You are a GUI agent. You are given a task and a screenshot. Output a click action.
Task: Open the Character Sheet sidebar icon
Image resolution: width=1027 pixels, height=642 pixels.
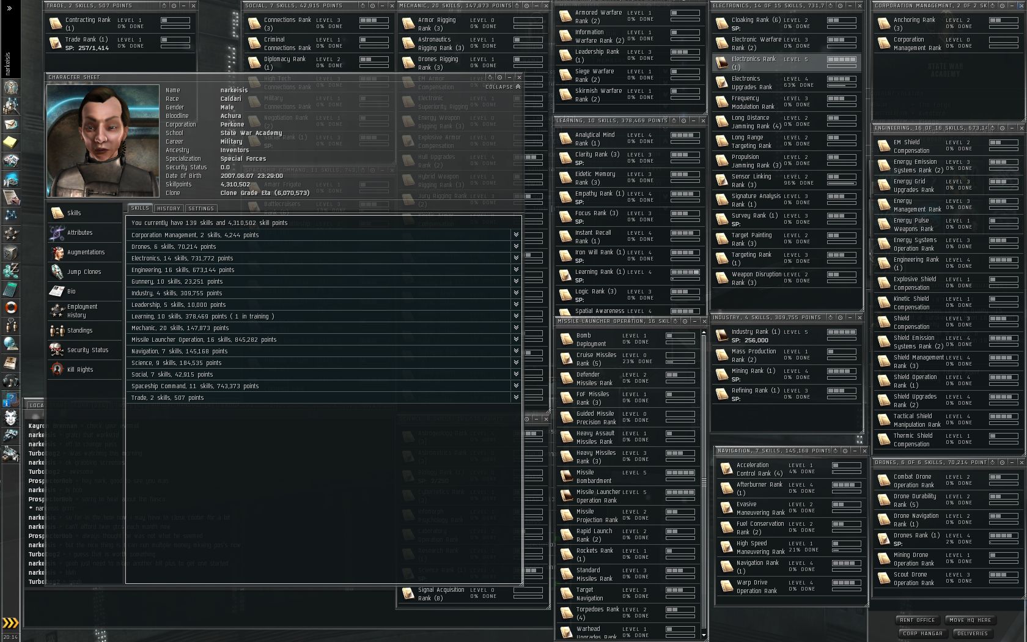click(10, 87)
